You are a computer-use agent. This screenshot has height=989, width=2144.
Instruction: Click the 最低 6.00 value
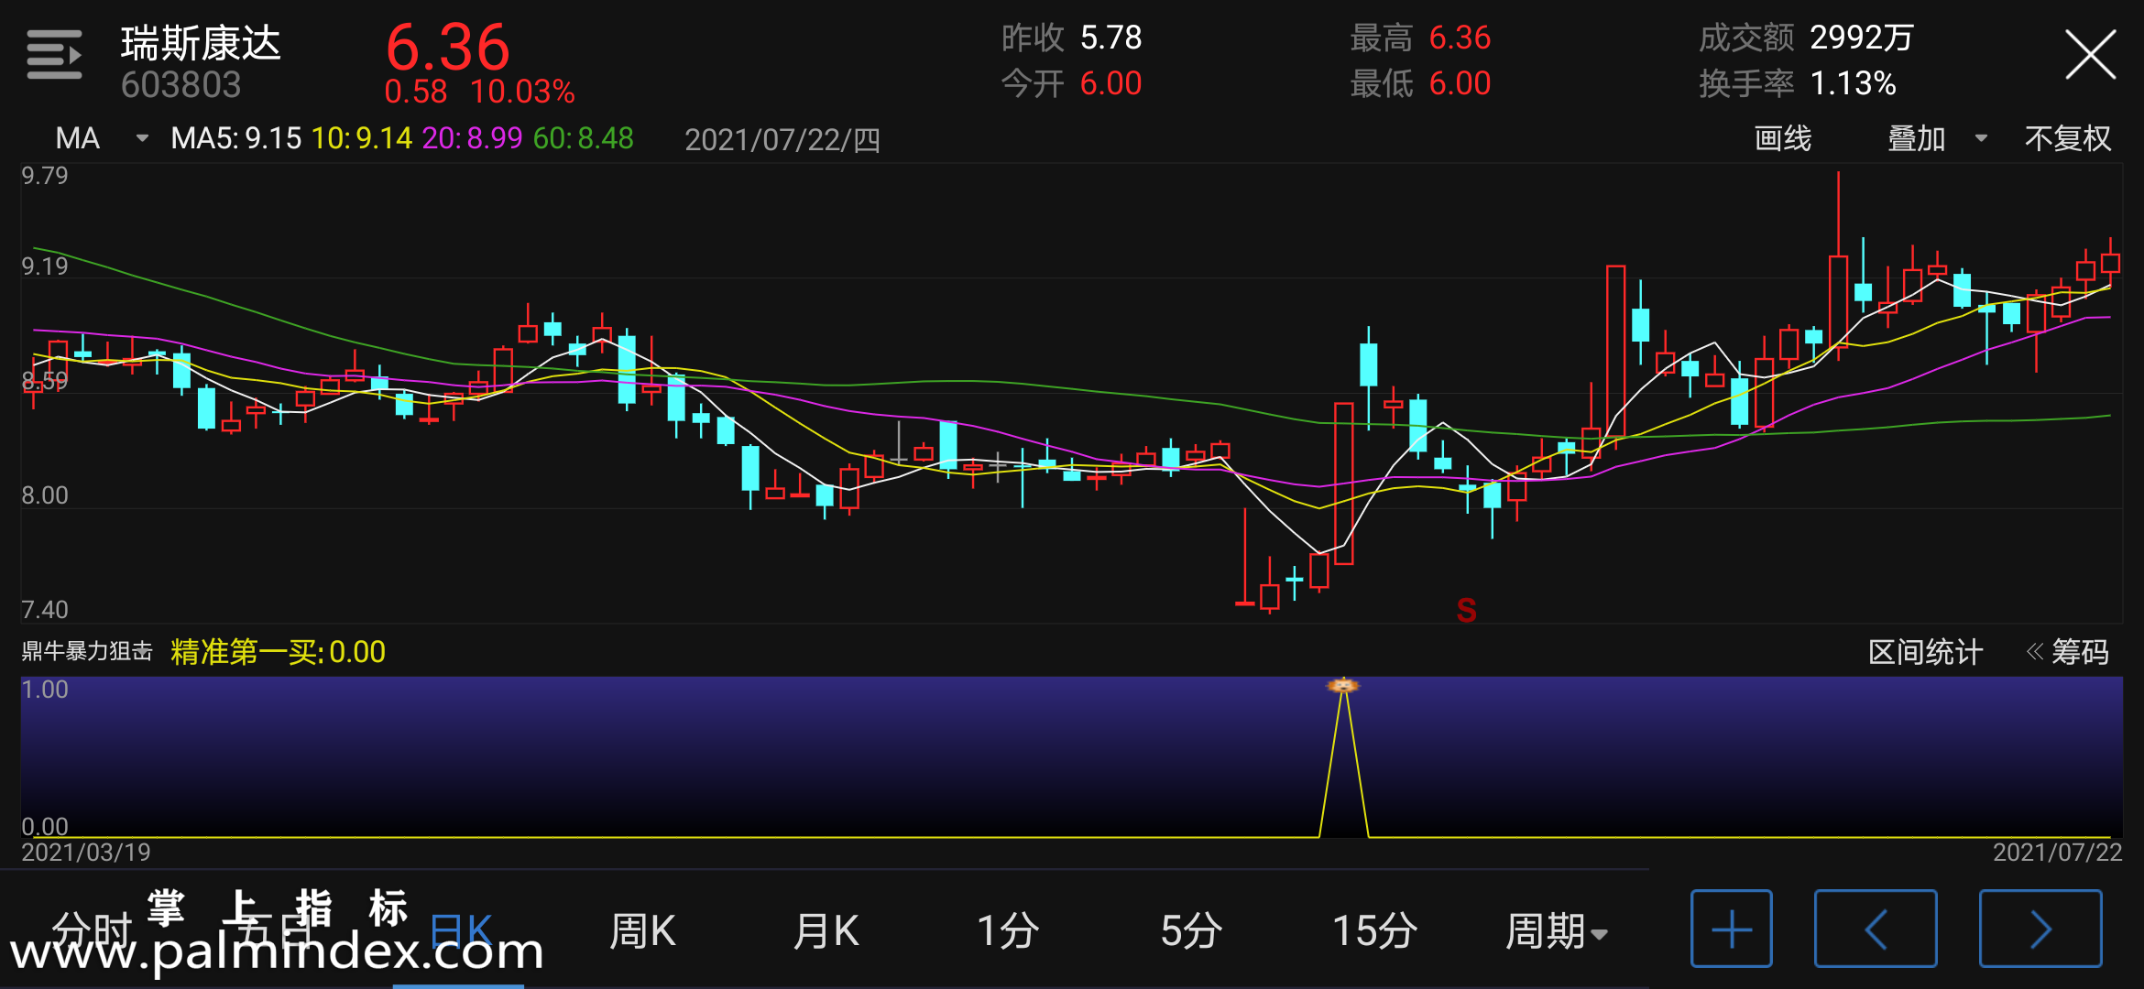[1420, 83]
